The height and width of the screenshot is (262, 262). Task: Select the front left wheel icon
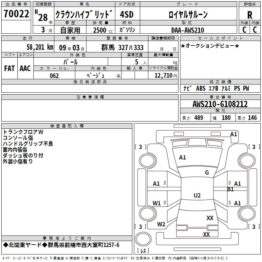(148, 161)
